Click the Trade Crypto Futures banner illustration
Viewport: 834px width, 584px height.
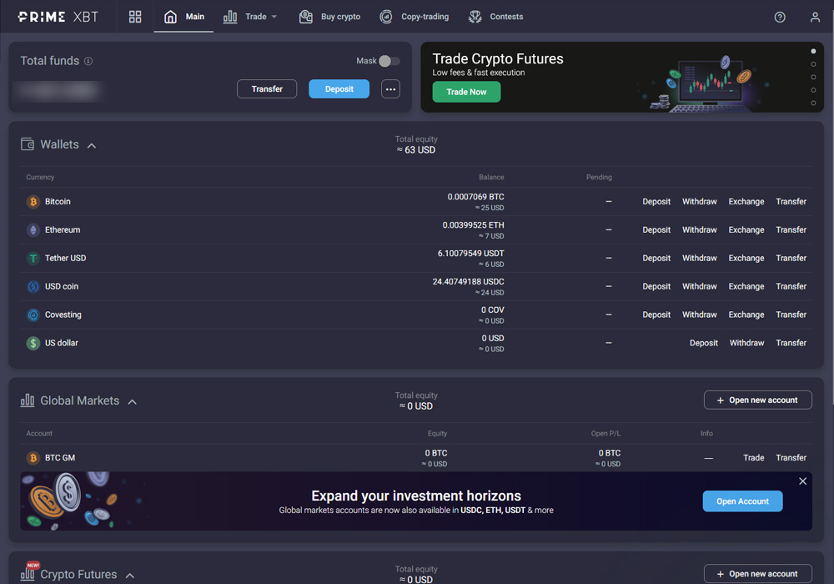702,83
